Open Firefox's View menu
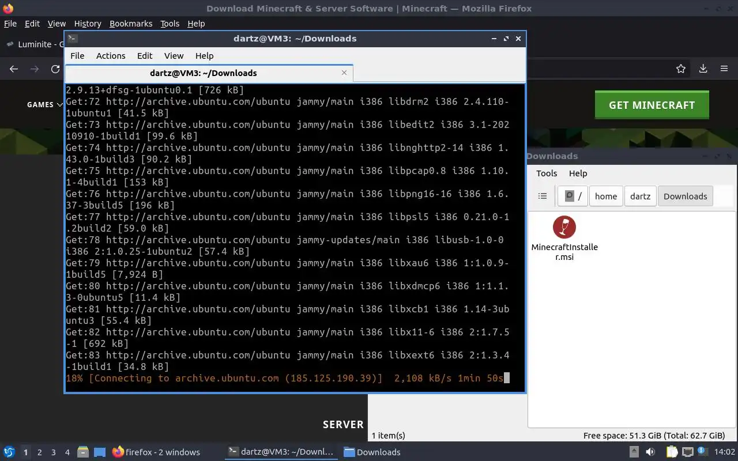 (57, 24)
